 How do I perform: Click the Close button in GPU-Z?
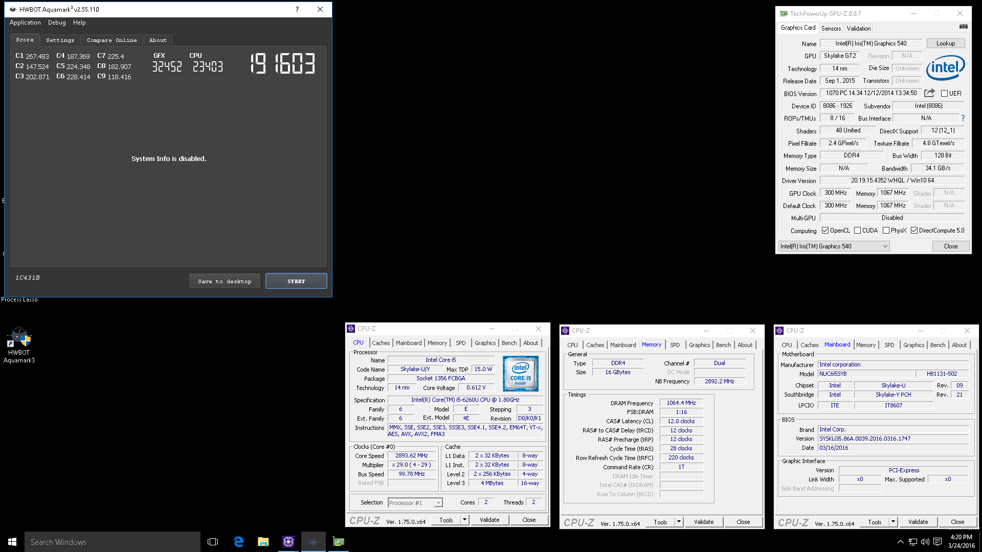(950, 246)
